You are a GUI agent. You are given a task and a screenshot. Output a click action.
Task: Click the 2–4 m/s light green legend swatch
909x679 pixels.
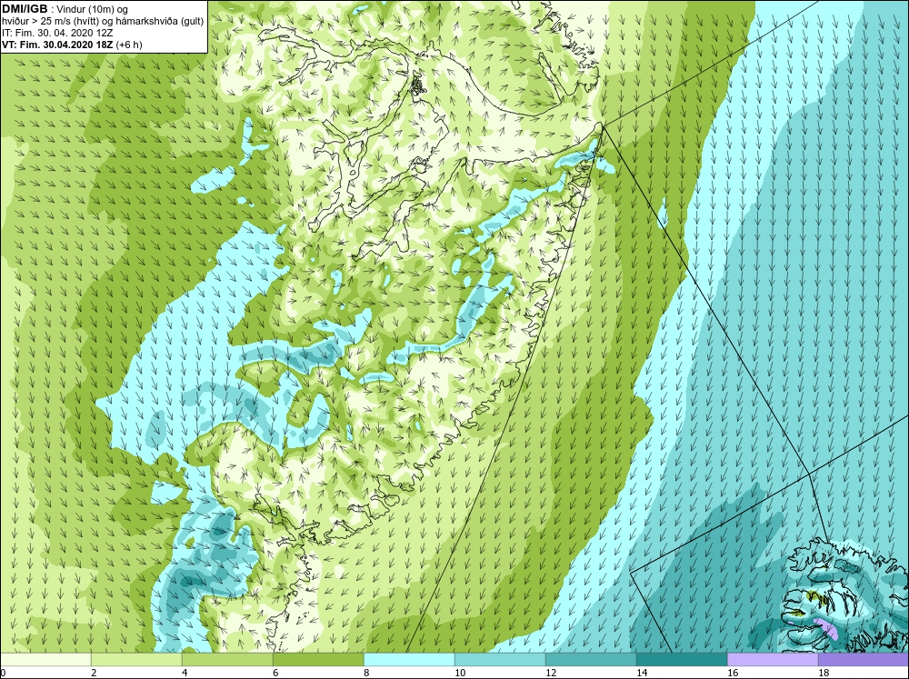point(136,660)
